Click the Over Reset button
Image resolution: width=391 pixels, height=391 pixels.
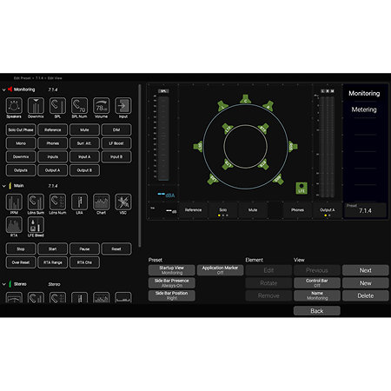coord(21,262)
